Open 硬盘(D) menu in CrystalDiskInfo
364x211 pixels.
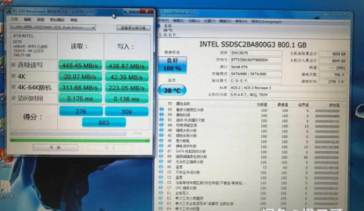click(225, 21)
